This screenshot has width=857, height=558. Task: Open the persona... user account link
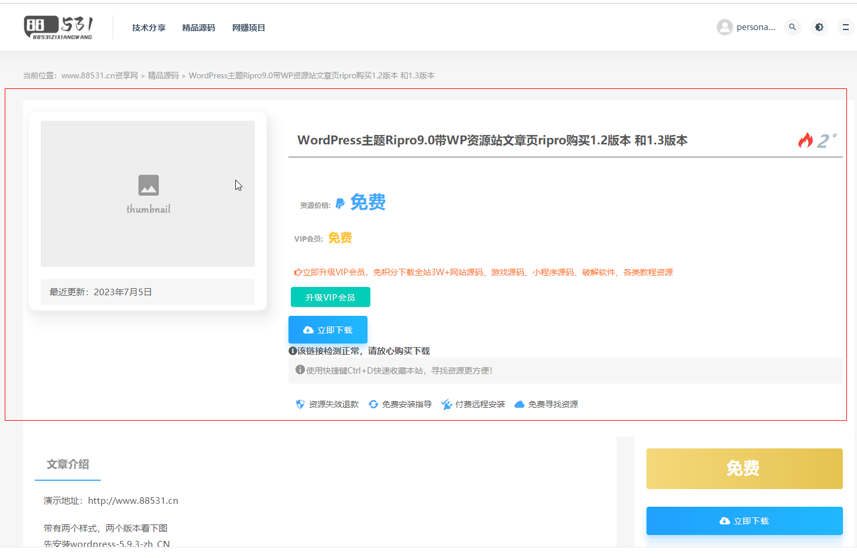[756, 27]
